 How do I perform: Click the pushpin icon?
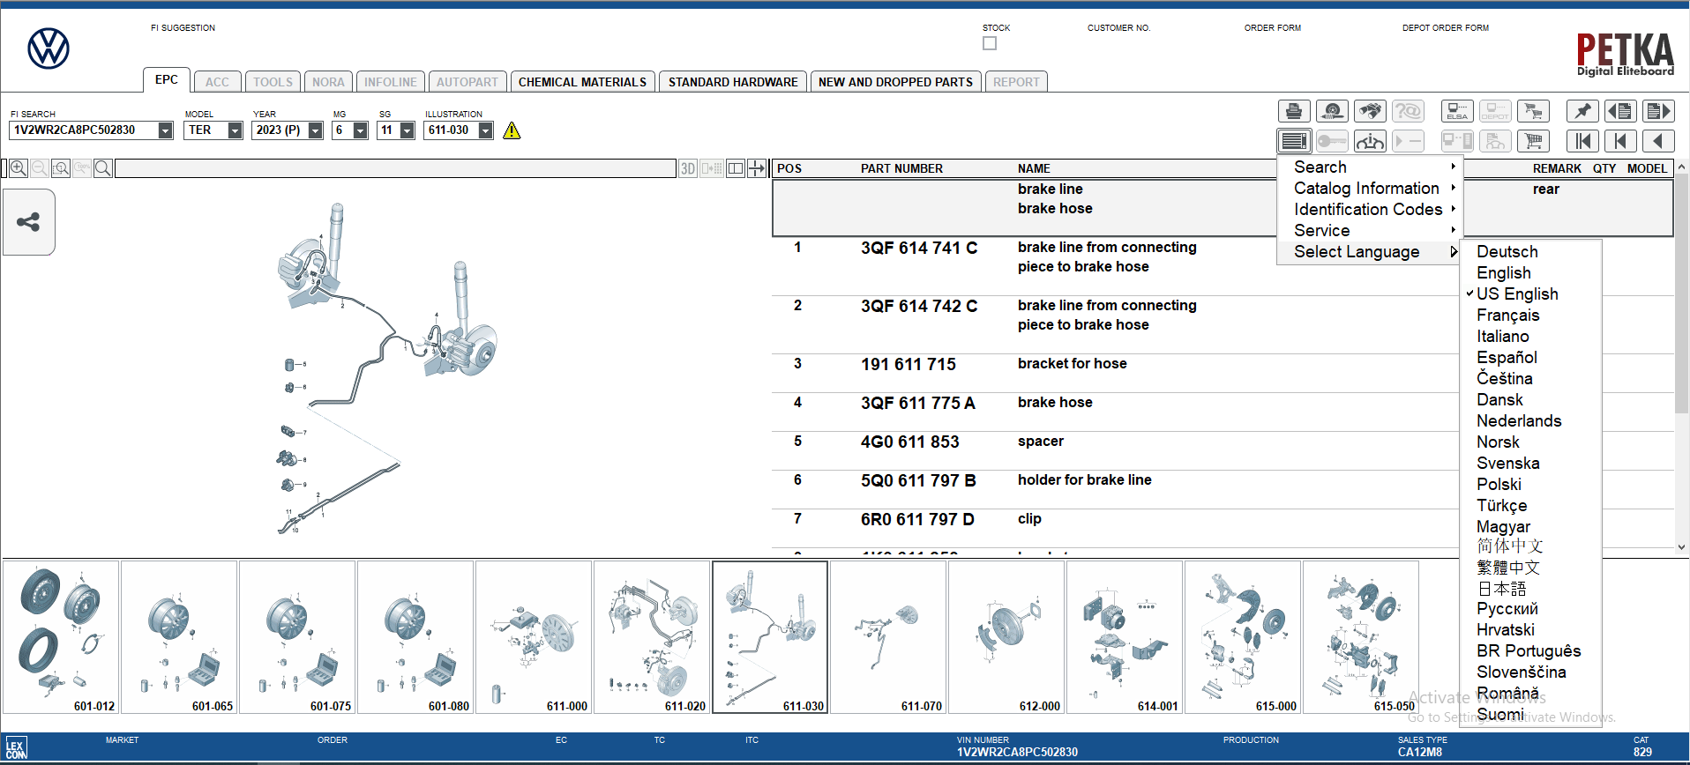pyautogui.click(x=1582, y=111)
